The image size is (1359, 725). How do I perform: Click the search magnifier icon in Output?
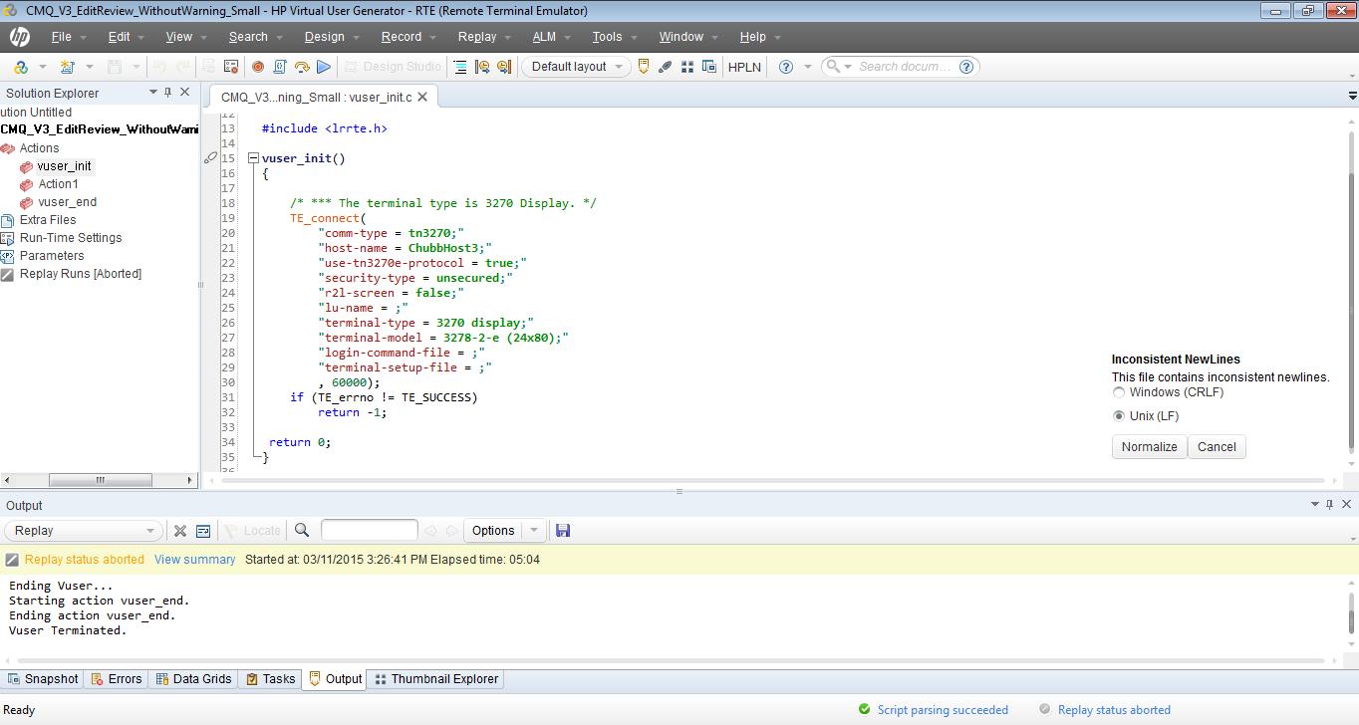tap(302, 531)
